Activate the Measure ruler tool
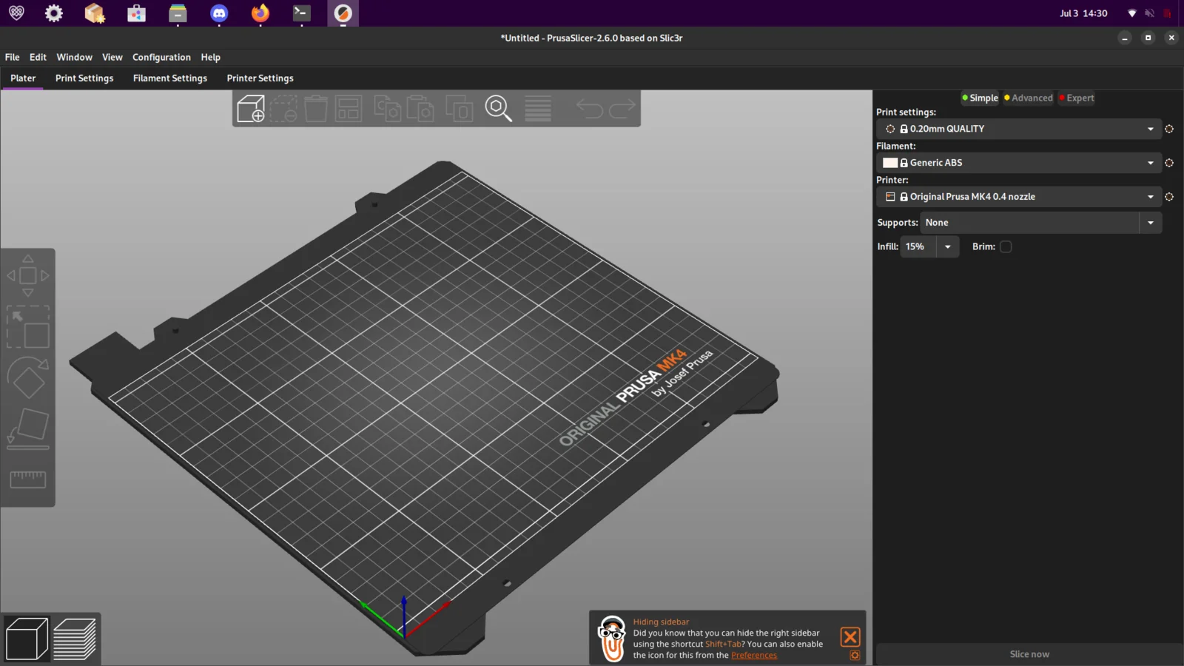This screenshot has width=1184, height=666. 28,480
